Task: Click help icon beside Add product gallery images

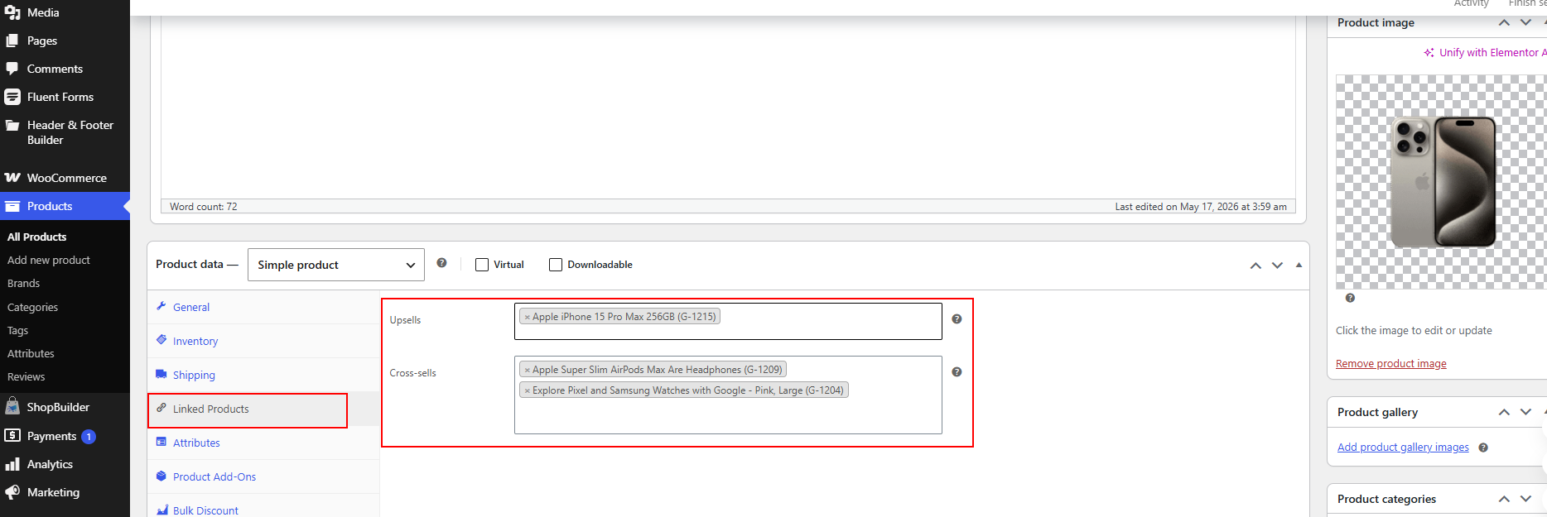Action: click(x=1483, y=448)
